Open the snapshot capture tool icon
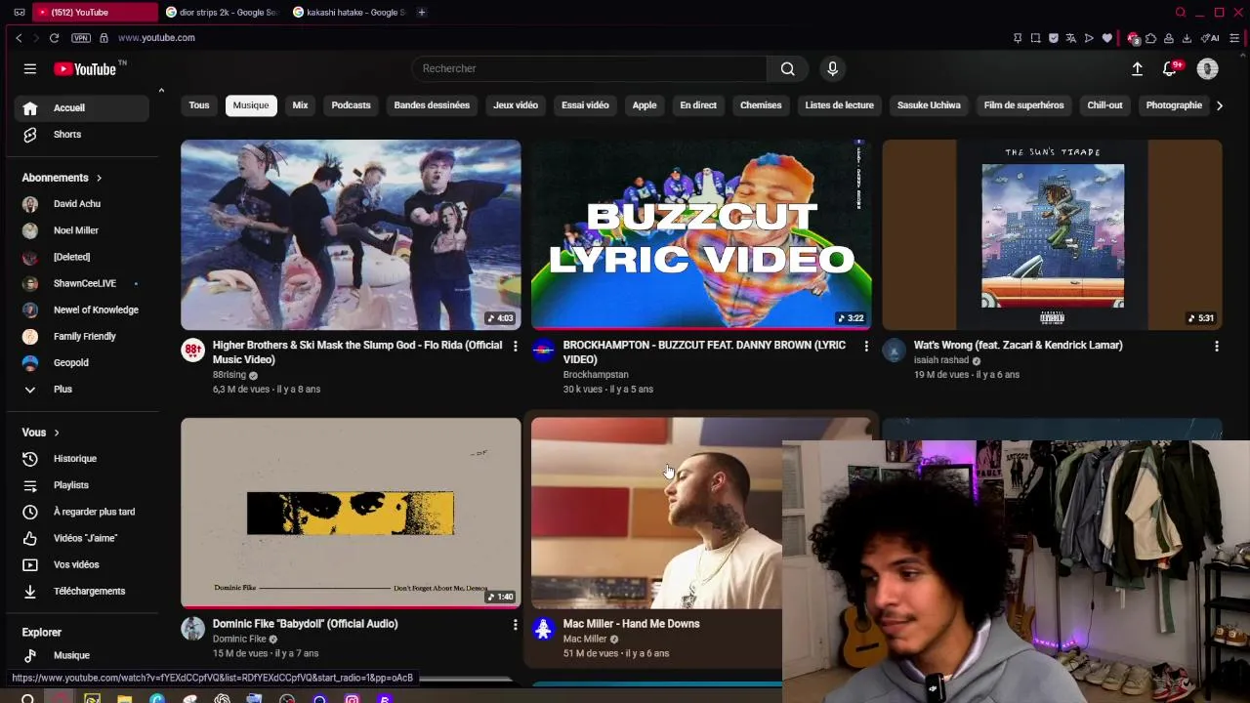Image resolution: width=1250 pixels, height=703 pixels. coord(1035,38)
